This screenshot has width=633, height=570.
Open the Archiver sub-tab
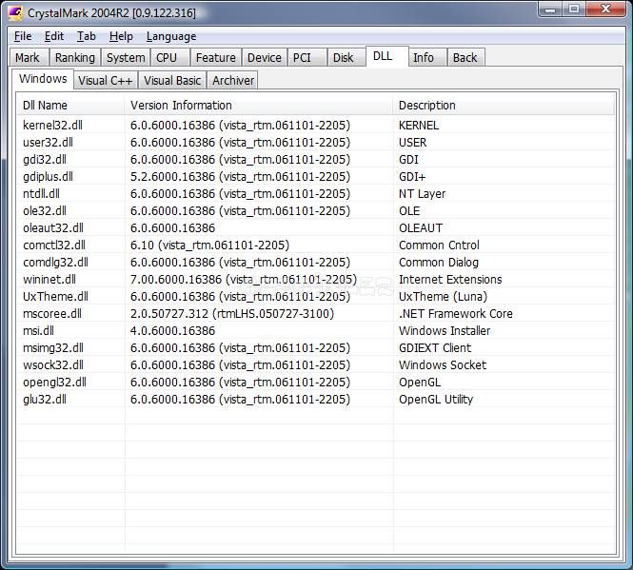233,80
